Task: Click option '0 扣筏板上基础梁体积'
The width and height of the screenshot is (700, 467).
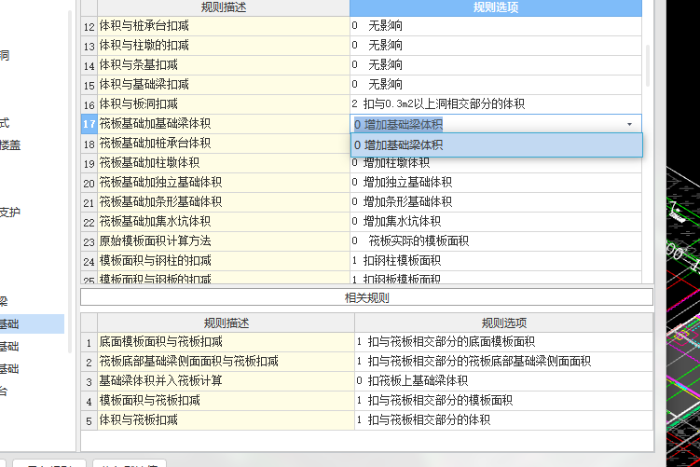Action: point(503,381)
